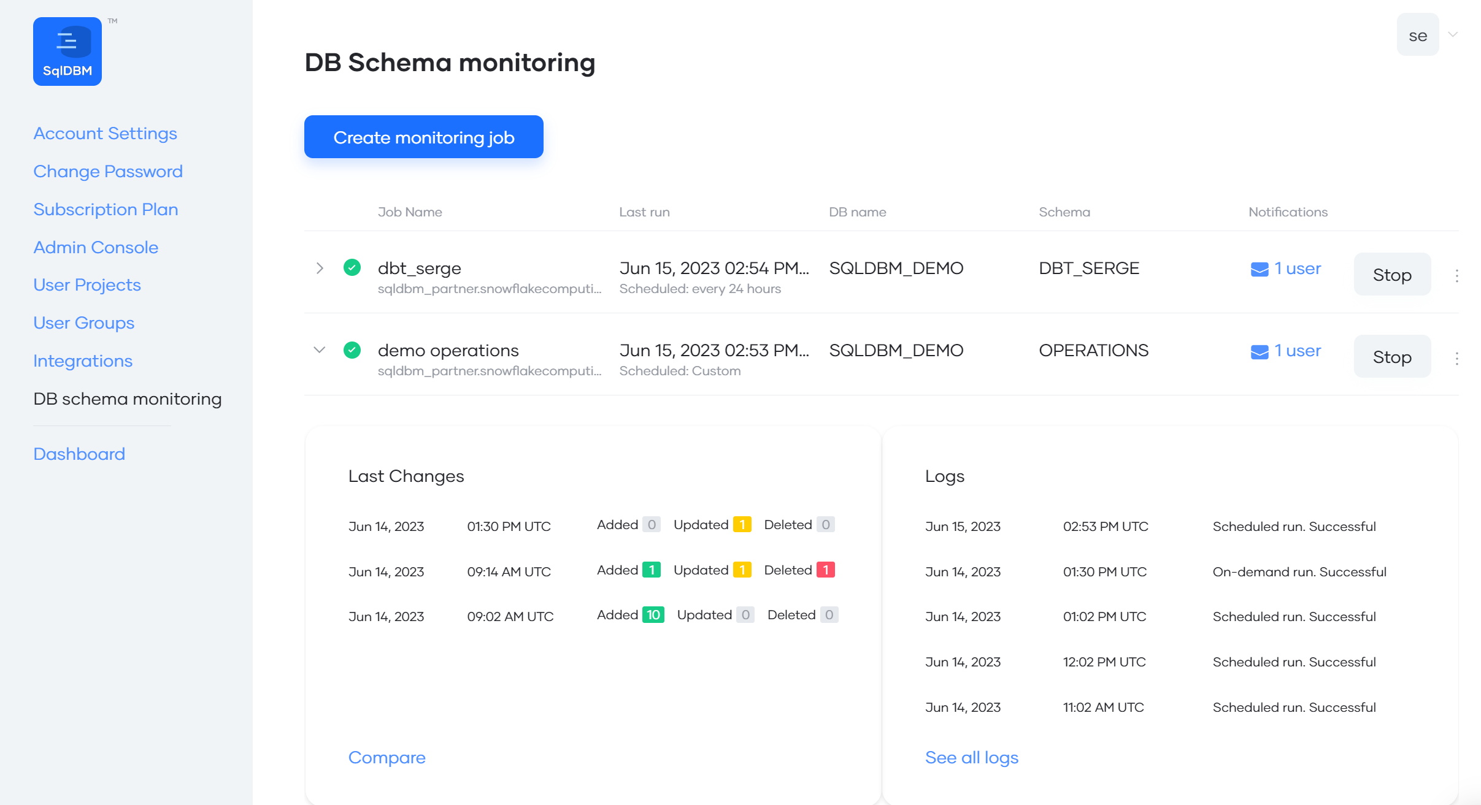Open Account Settings

pyautogui.click(x=105, y=133)
